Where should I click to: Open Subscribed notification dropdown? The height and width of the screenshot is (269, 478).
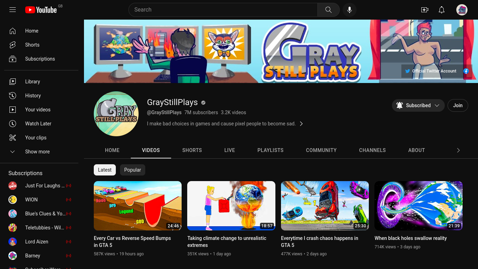pyautogui.click(x=418, y=105)
